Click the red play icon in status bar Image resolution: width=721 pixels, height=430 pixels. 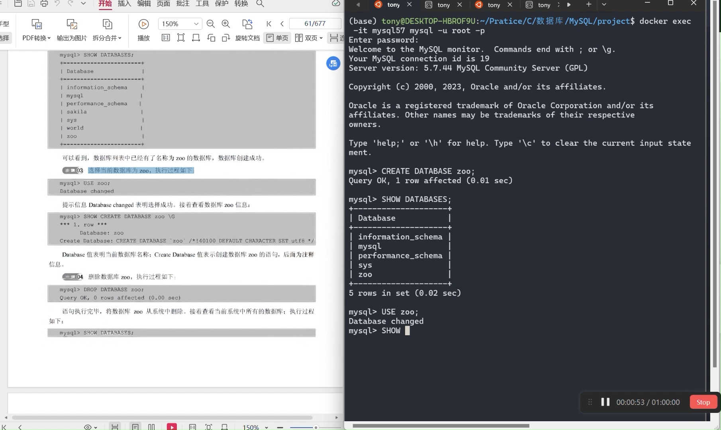[172, 427]
